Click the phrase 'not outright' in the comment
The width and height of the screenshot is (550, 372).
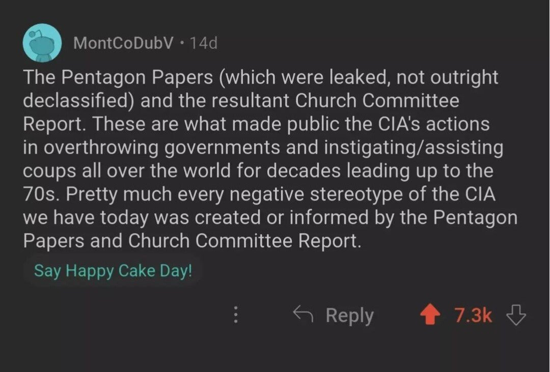pyautogui.click(x=447, y=78)
